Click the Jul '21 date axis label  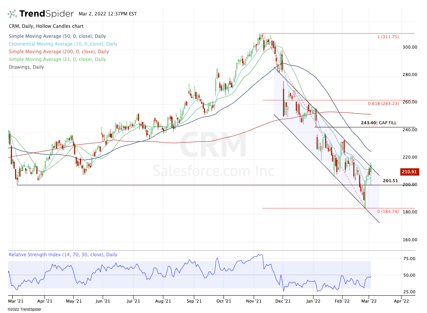tap(134, 301)
